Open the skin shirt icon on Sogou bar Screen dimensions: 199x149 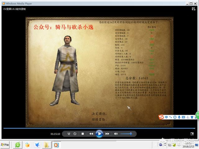[192, 117]
